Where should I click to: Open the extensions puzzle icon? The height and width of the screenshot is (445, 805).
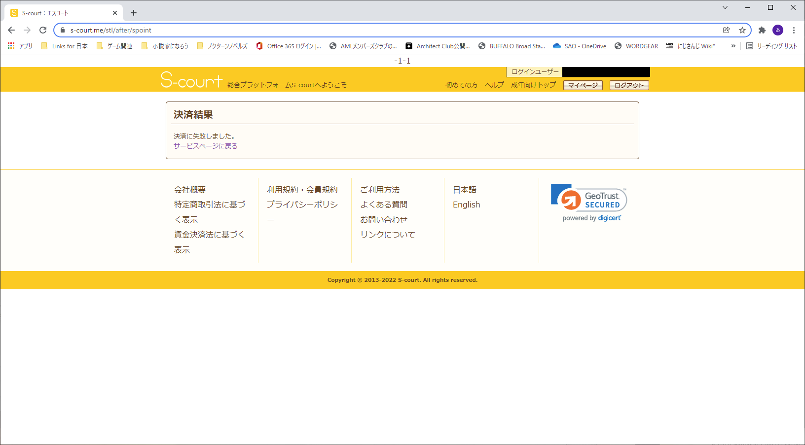pyautogui.click(x=762, y=30)
